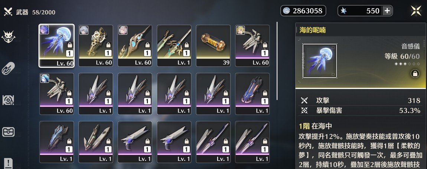This screenshot has width=427, height=169.
Task: Open the Echoes tab with demon mask icon
Action: [x=8, y=37]
